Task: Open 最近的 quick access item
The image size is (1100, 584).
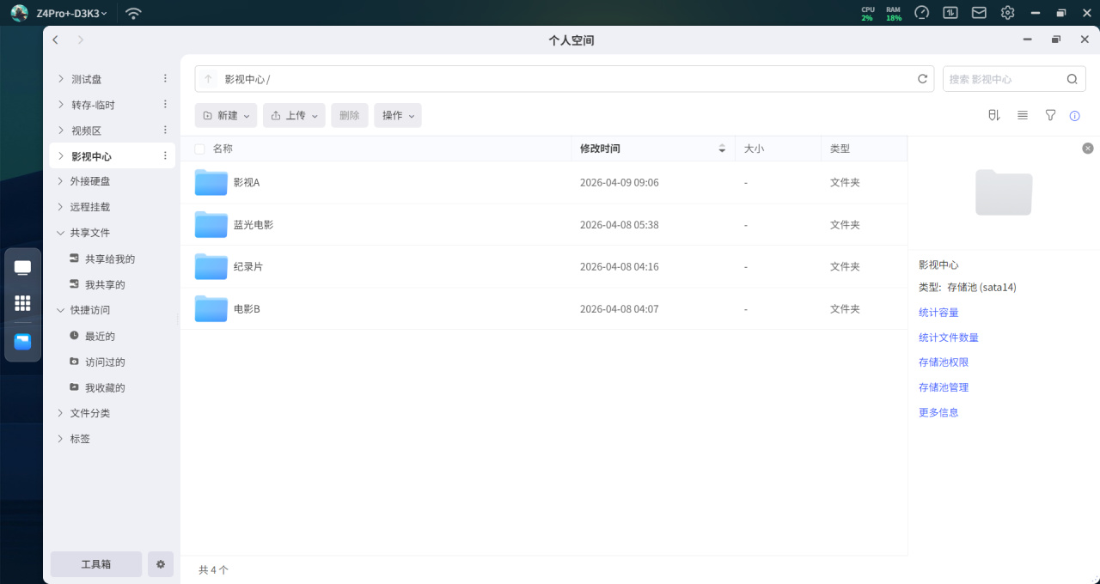Action: point(100,336)
